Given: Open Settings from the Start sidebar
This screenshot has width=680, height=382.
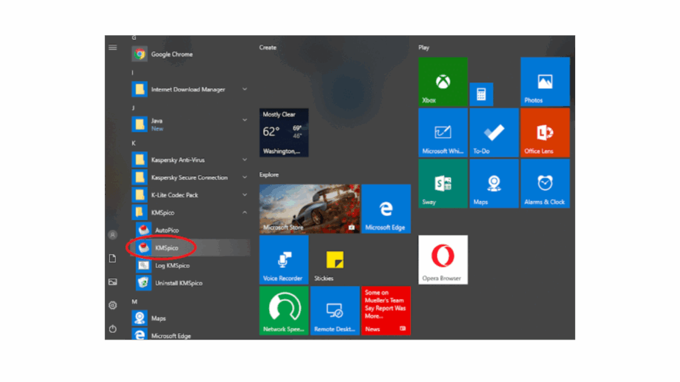Looking at the screenshot, I should coord(112,305).
